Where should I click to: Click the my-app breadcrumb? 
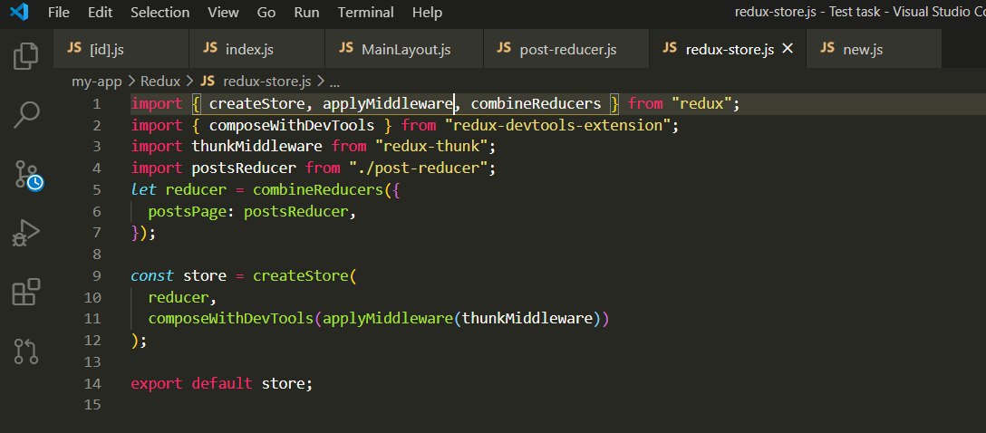click(x=97, y=82)
